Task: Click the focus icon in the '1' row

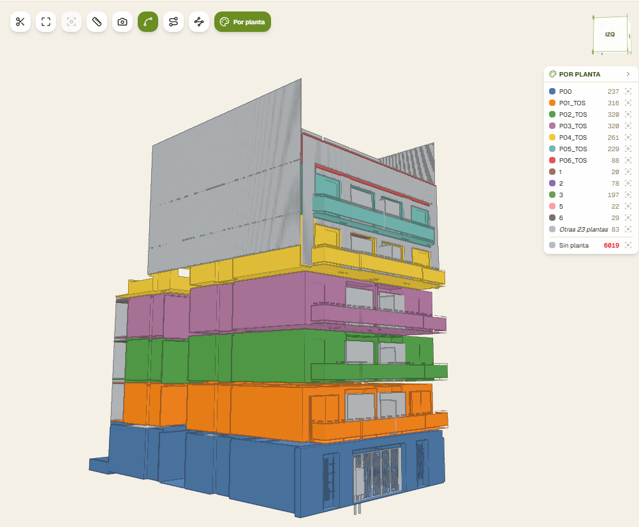Action: (628, 172)
